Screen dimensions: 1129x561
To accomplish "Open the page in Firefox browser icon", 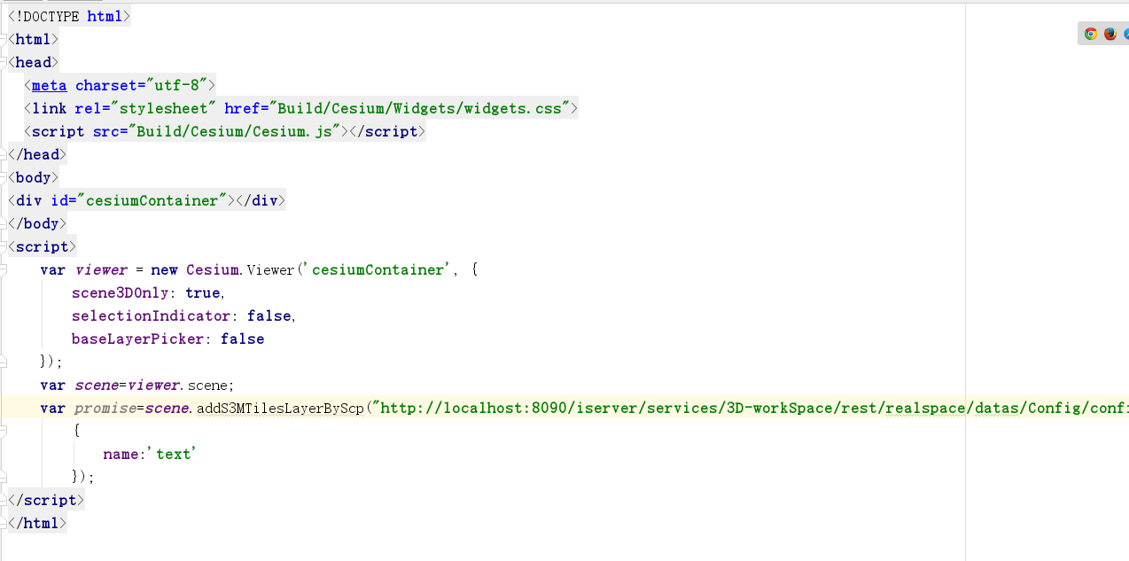I will coord(1110,34).
